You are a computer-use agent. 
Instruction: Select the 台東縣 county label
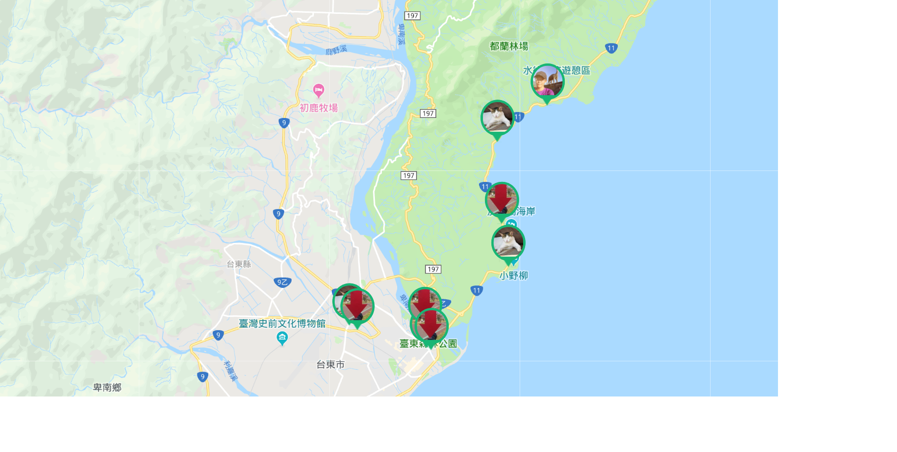coord(239,264)
